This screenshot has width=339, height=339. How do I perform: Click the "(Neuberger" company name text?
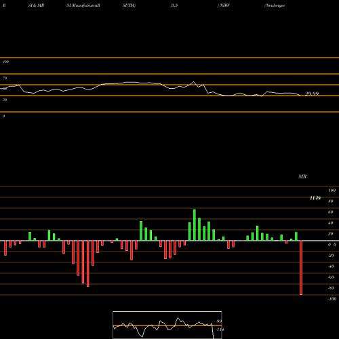[x=275, y=5]
